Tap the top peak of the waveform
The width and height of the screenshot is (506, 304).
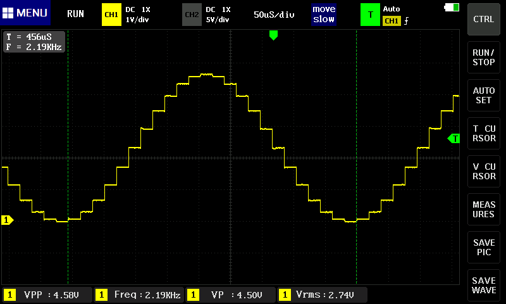coord(207,75)
